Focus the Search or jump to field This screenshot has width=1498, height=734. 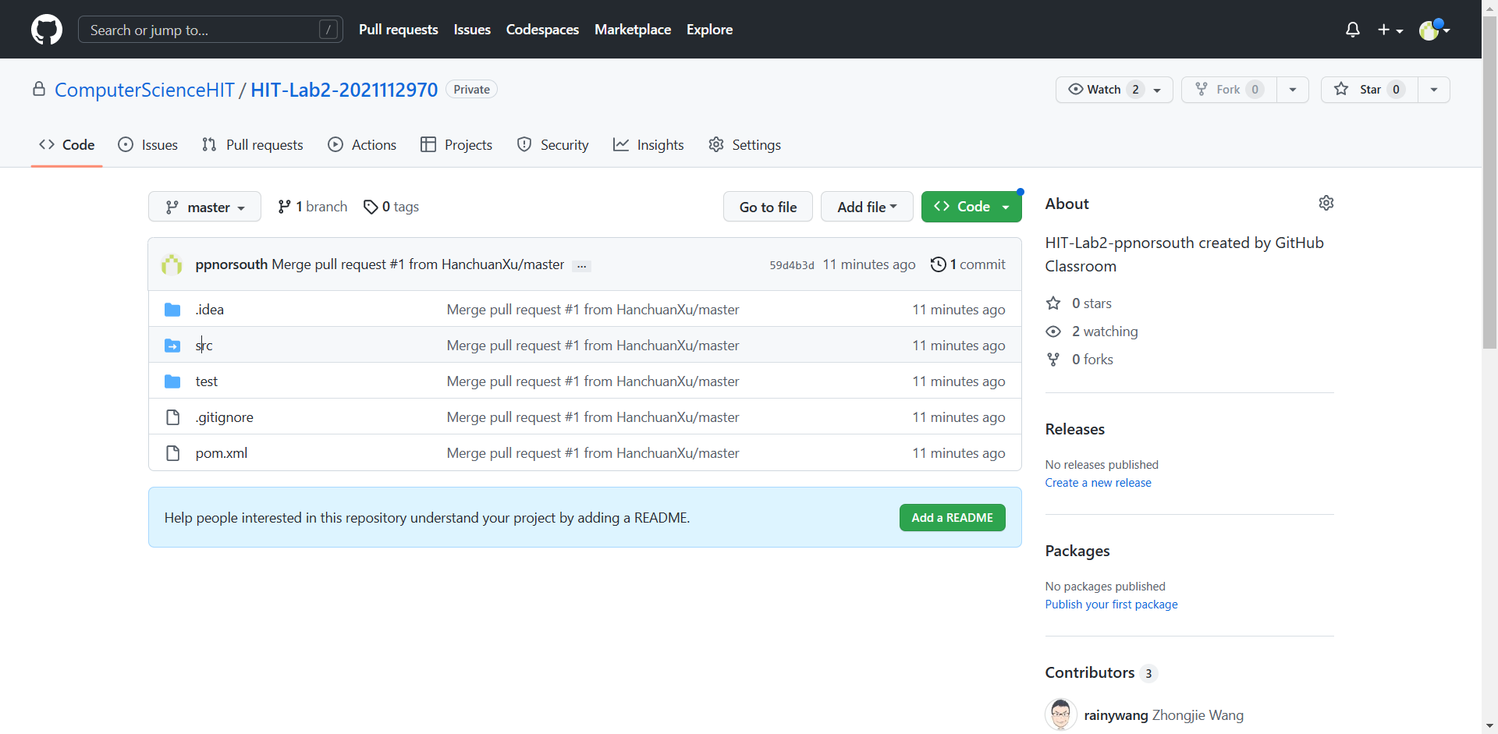coord(211,30)
